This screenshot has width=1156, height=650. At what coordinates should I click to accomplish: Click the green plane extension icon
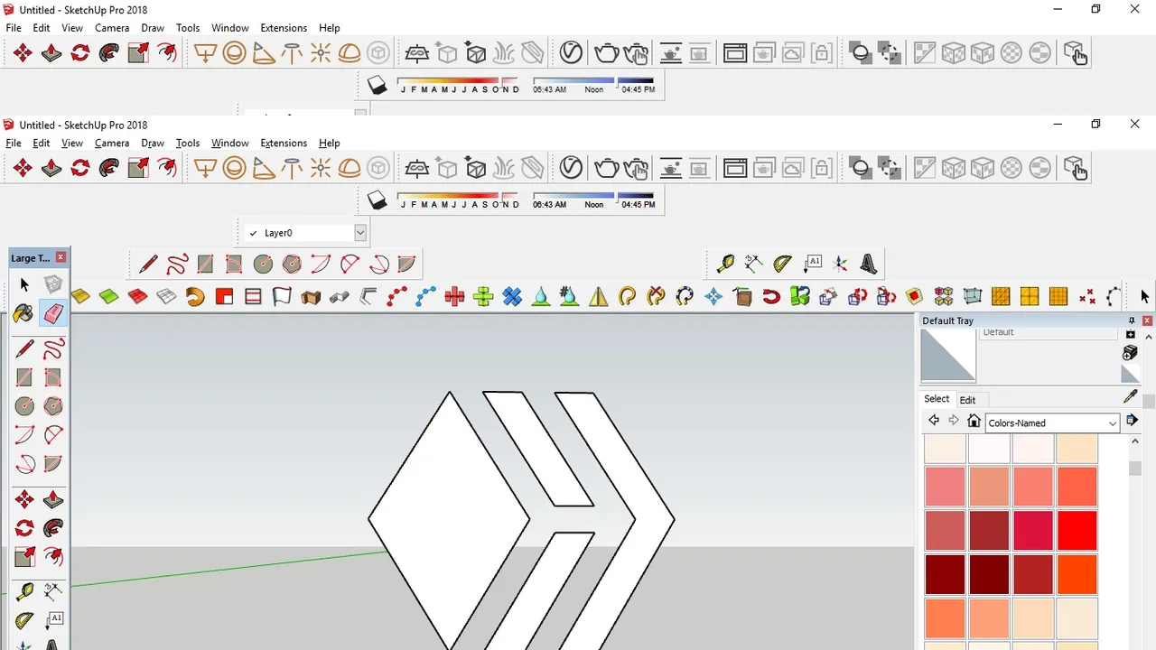pyautogui.click(x=108, y=296)
